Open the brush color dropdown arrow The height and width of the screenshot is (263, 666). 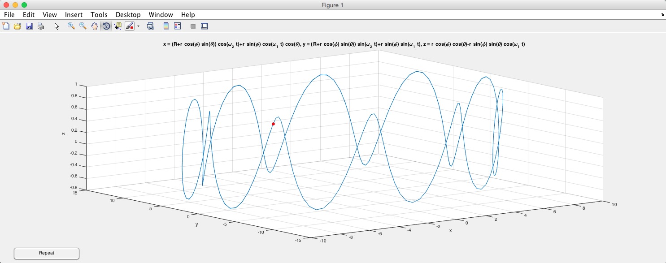click(138, 26)
